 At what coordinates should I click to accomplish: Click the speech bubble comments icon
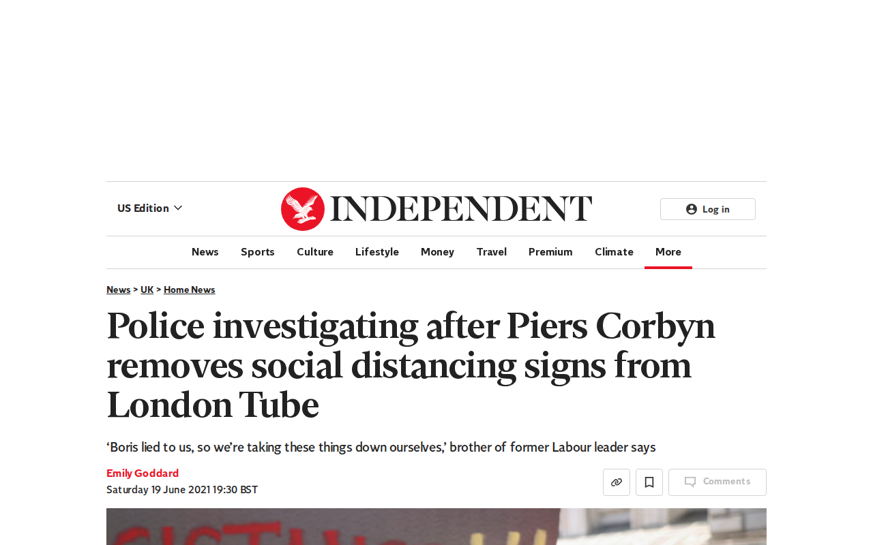(690, 482)
